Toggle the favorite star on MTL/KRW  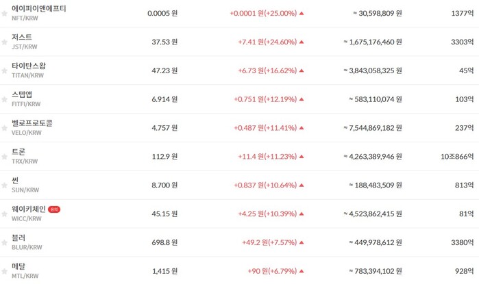(x=4, y=272)
